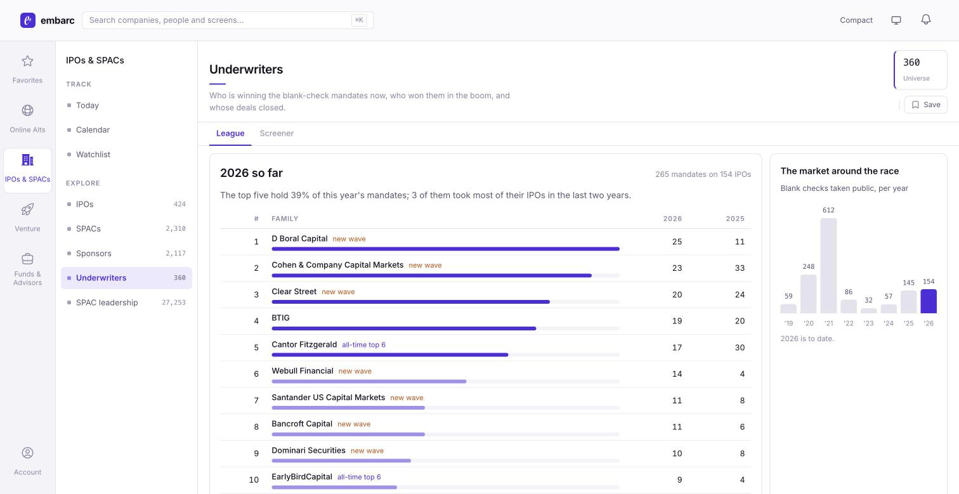The image size is (959, 494).
Task: Select the '21 bar in chart
Action: pyautogui.click(x=828, y=266)
